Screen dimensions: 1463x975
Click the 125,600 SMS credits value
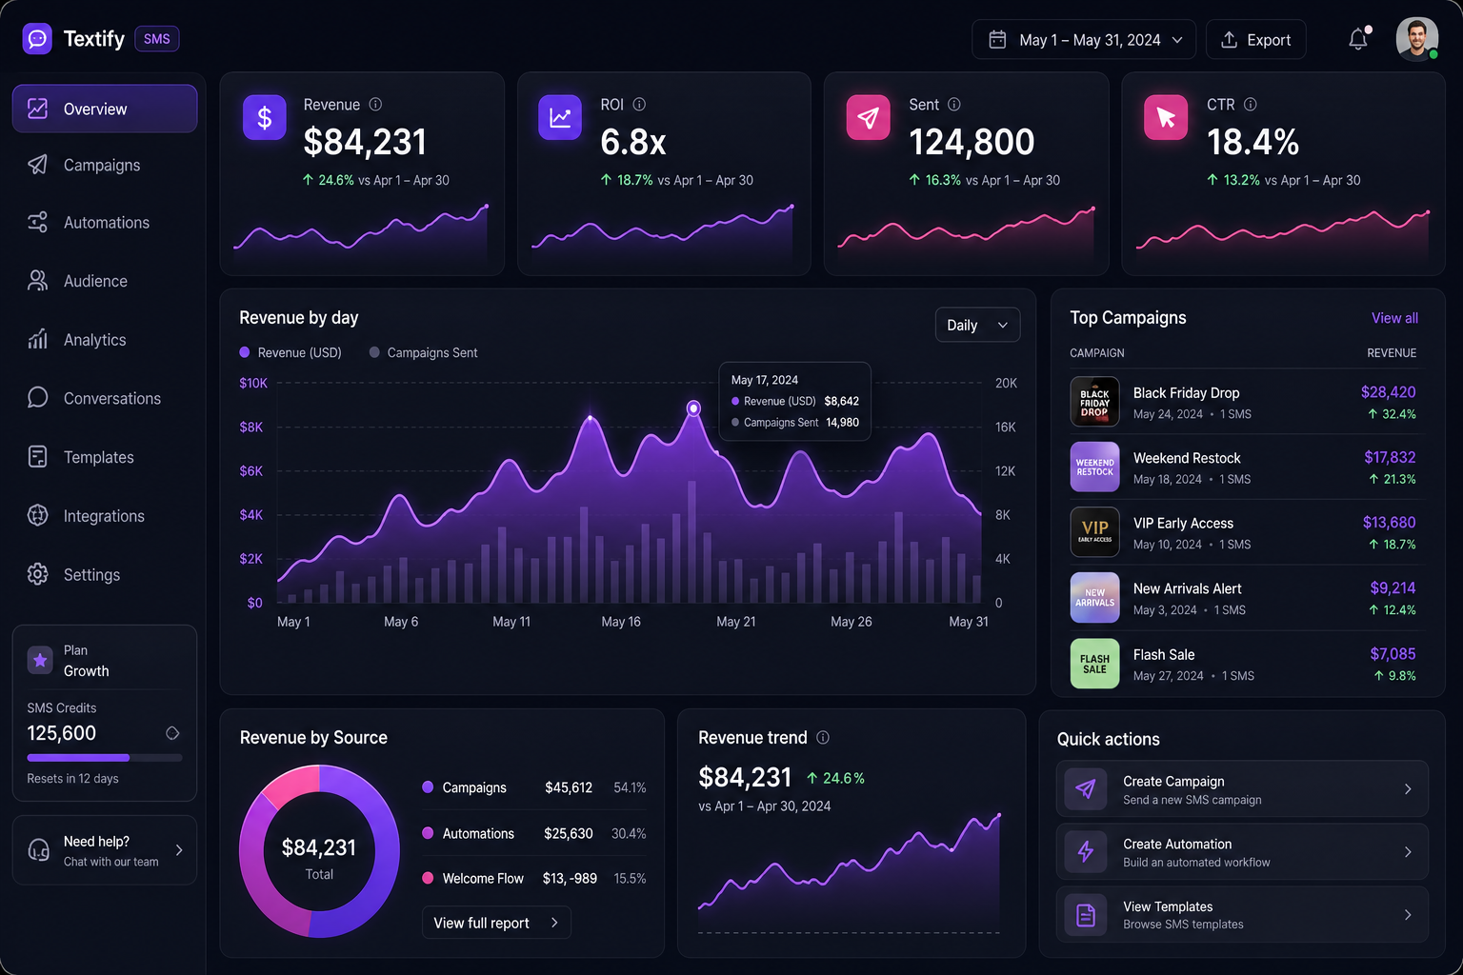tap(62, 733)
